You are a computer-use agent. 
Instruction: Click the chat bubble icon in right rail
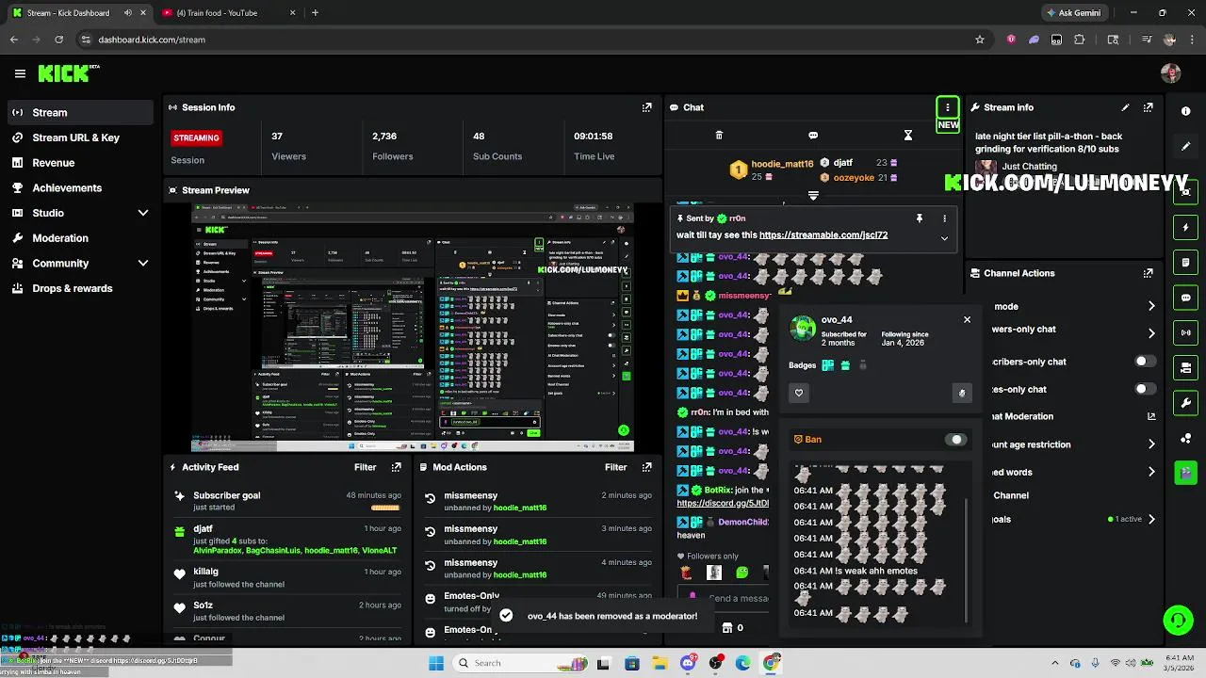pyautogui.click(x=1185, y=298)
